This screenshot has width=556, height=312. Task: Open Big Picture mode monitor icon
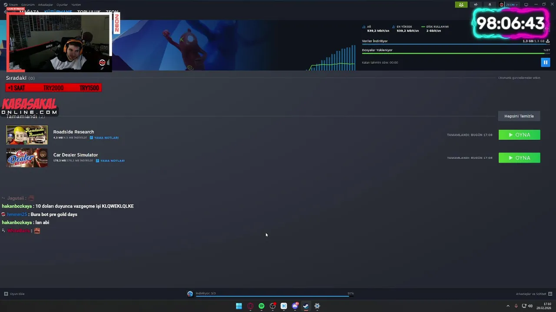tap(526, 5)
